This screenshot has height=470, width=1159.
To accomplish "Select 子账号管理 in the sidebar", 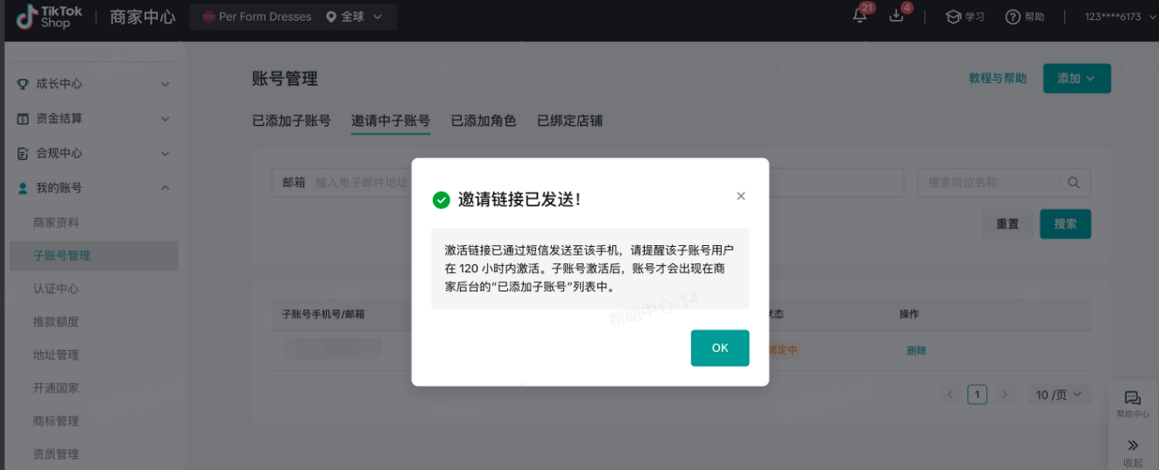I will click(x=95, y=256).
